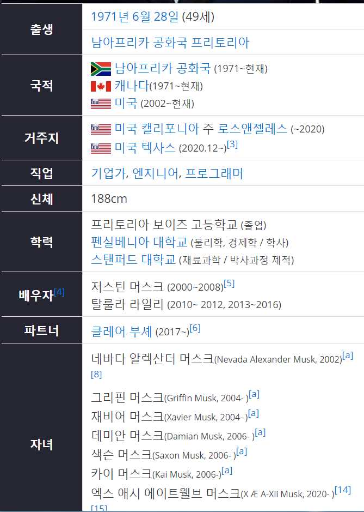The width and height of the screenshot is (364, 512).
Task: Open the 미국 (2002~현재) nationality link
Action: click(126, 103)
